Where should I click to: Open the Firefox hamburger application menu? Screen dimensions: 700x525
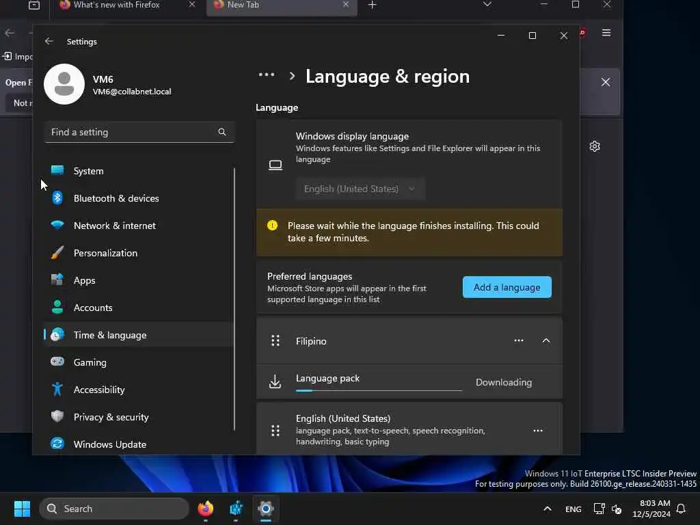[x=606, y=33]
